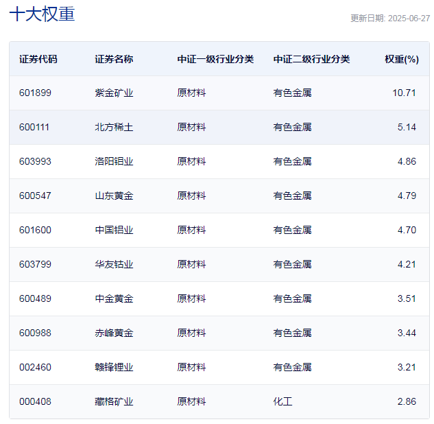Viewport: 434px width, 424px height.
Task: Select stock code 600111
Action: click(34, 127)
